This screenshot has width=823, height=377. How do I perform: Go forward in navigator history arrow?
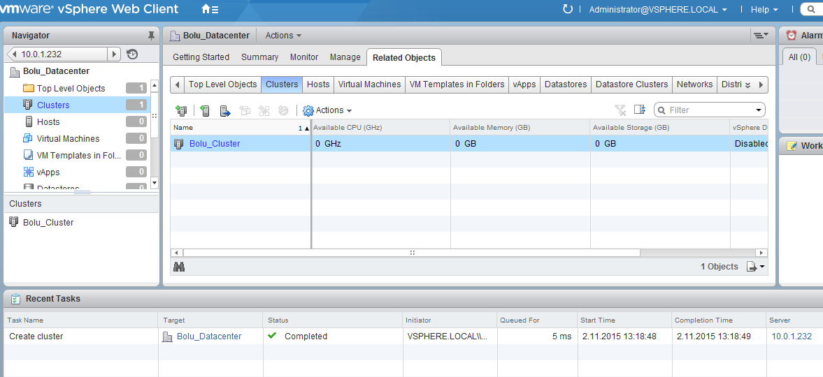pos(114,54)
